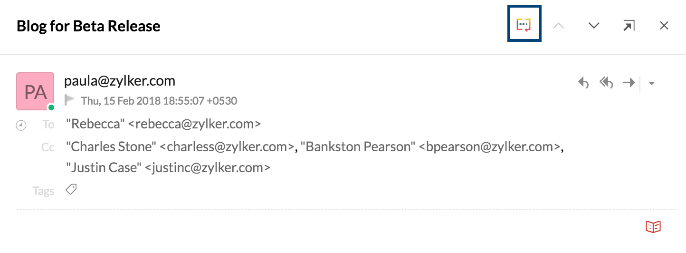The width and height of the screenshot is (686, 253).
Task: Go to previous email with up arrow
Action: [559, 26]
